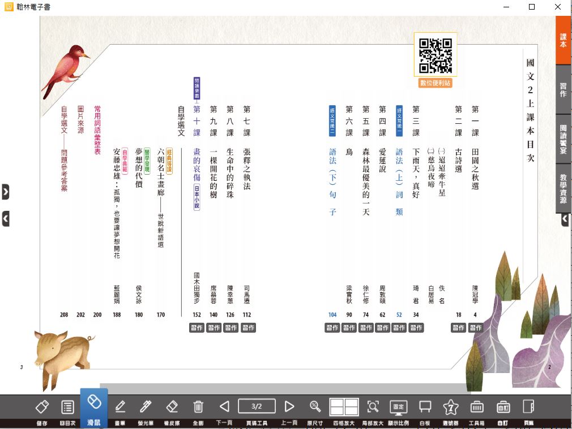572x429 pixels.
Task: Open 自學選文—問題參考答案 entry
Action: [x=64, y=149]
